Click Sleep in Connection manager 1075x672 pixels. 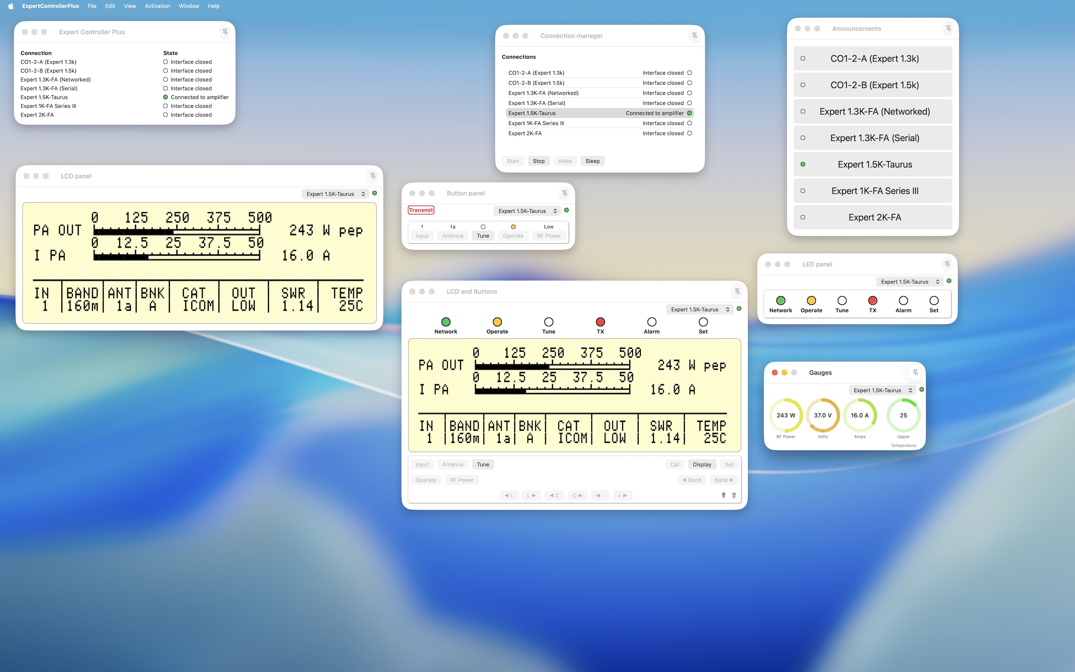click(593, 161)
